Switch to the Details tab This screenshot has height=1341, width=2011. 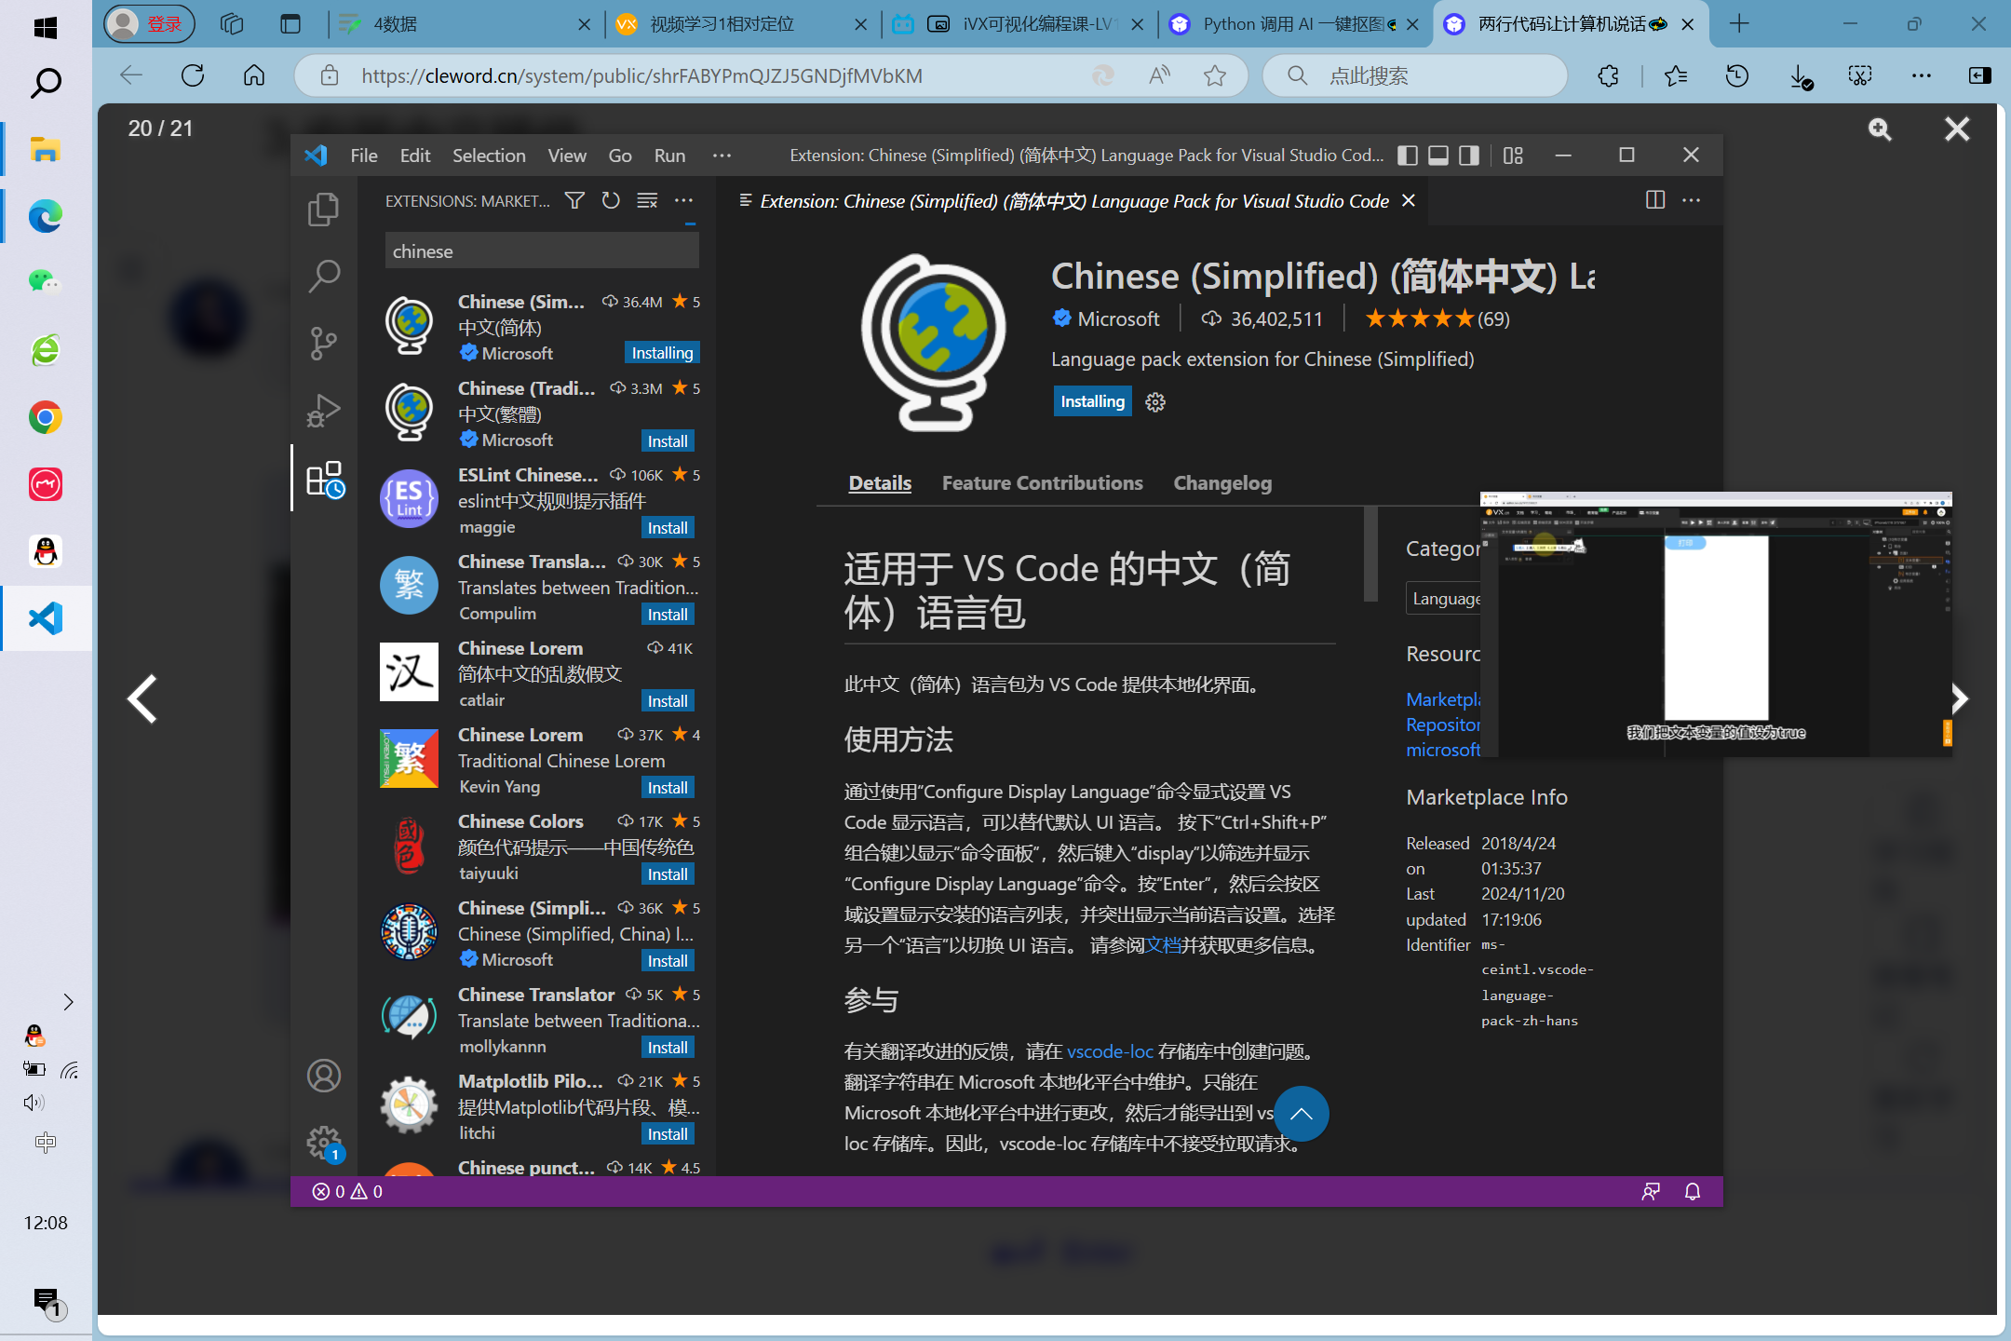click(x=880, y=482)
